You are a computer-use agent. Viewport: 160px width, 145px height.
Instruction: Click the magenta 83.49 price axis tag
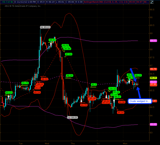pos(153,124)
